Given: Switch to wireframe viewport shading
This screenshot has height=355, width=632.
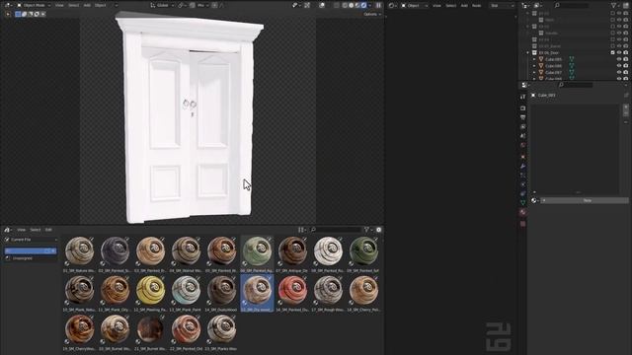Looking at the screenshot, I should pyautogui.click(x=345, y=5).
